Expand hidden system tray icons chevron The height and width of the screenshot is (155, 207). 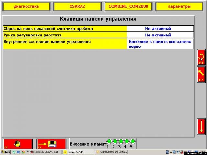point(171,152)
